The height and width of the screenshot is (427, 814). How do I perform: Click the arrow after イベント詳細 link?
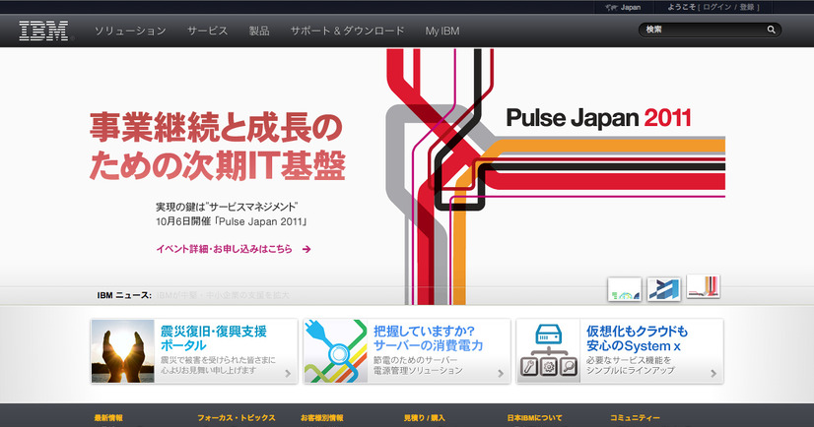pos(306,249)
